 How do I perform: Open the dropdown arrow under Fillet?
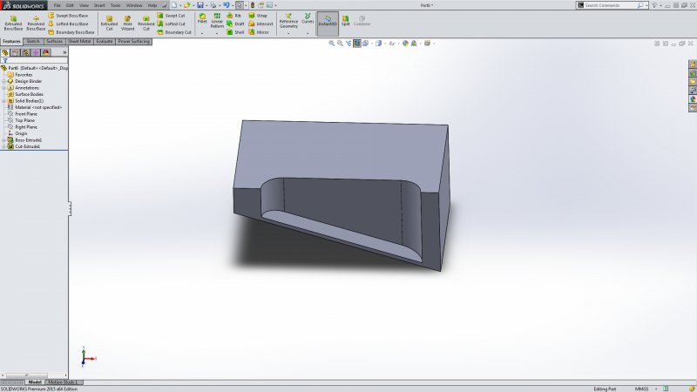point(202,33)
